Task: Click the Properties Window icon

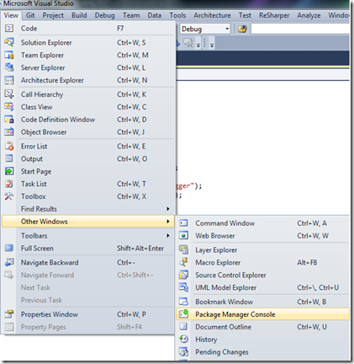Action: 9,314
